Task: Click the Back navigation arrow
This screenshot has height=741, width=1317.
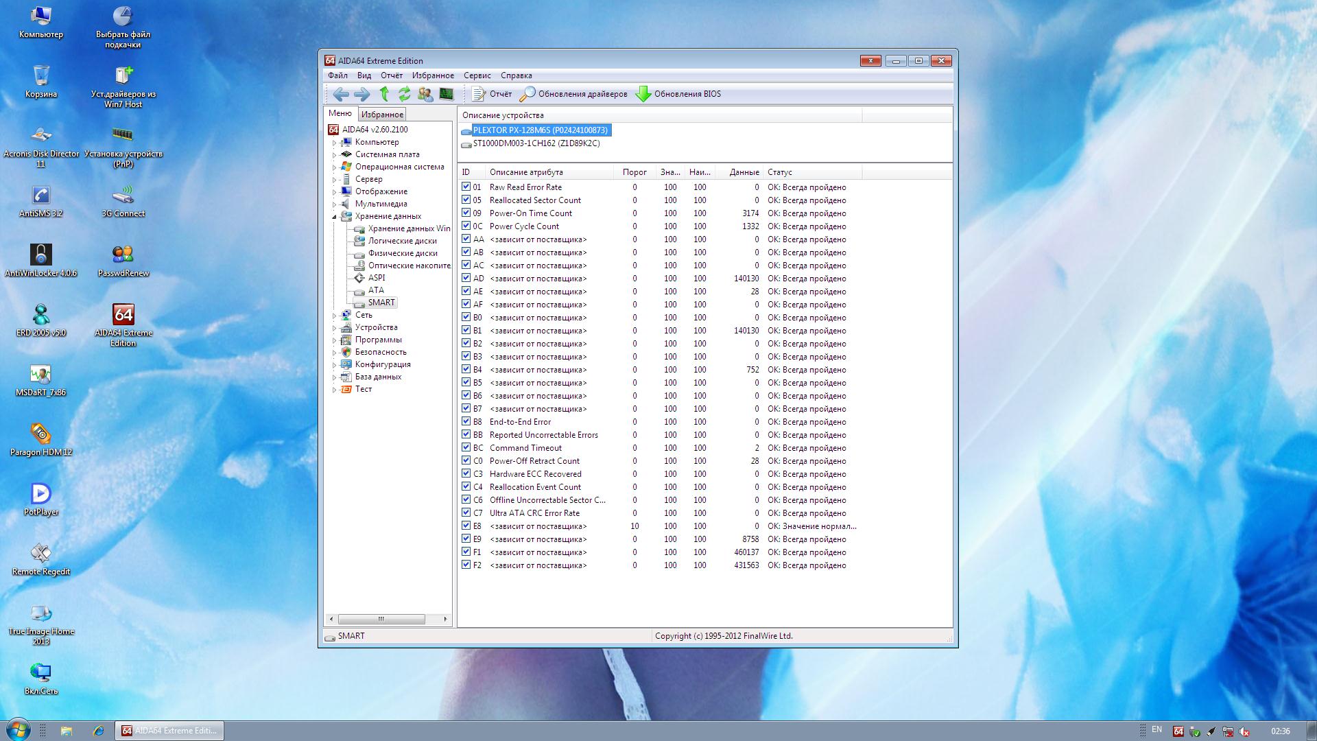Action: [x=340, y=94]
